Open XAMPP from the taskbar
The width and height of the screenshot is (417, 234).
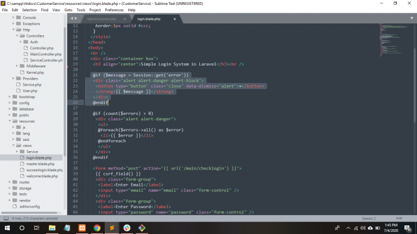pyautogui.click(x=82, y=228)
